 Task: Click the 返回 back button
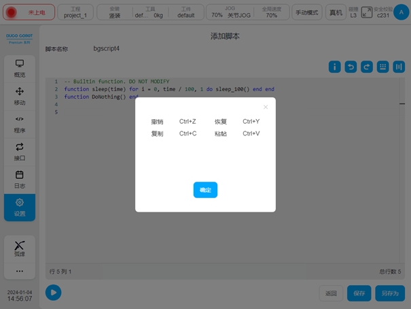point(331,293)
